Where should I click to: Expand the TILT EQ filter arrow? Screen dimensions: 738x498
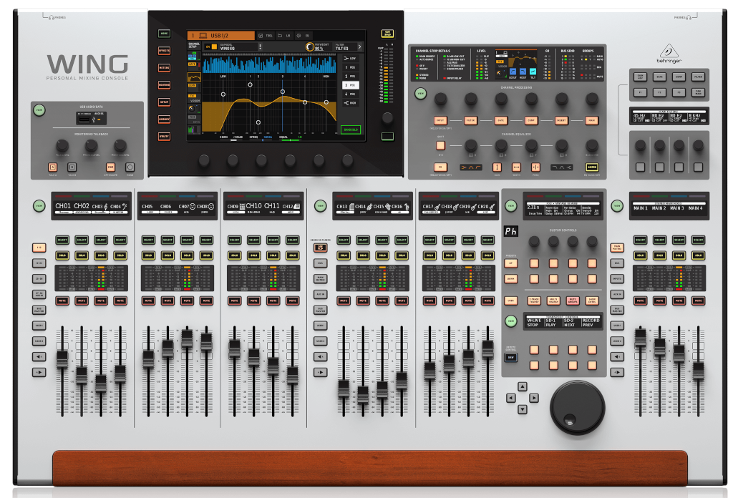tap(359, 47)
